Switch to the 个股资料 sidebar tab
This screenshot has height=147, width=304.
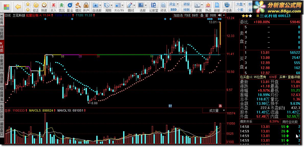2,63
